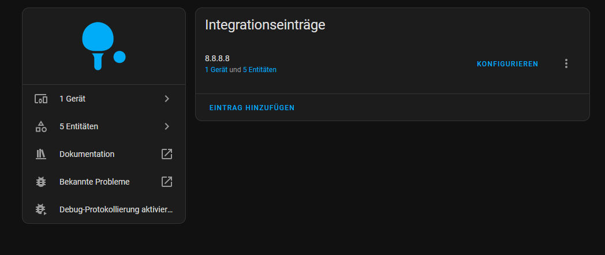Enable Debug-Protokollierung in the sidebar
This screenshot has height=255, width=605.
[x=115, y=209]
